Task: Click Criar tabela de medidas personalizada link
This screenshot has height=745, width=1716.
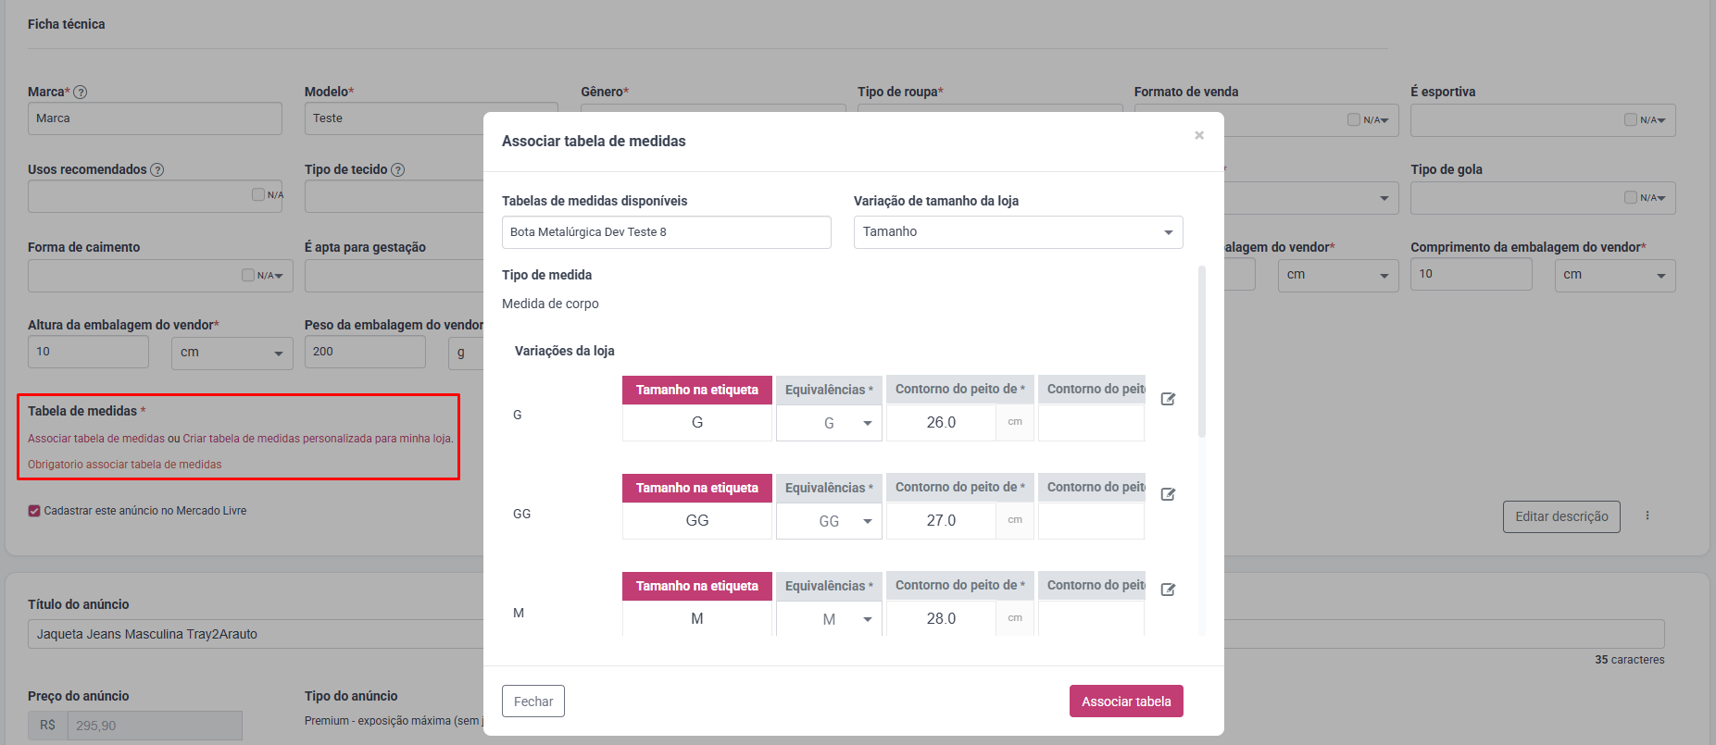Action: (x=317, y=439)
